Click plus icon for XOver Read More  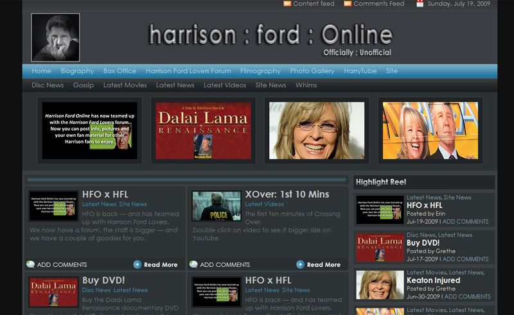tap(300, 264)
